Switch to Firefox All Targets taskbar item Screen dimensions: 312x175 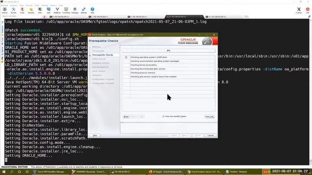point(166,172)
